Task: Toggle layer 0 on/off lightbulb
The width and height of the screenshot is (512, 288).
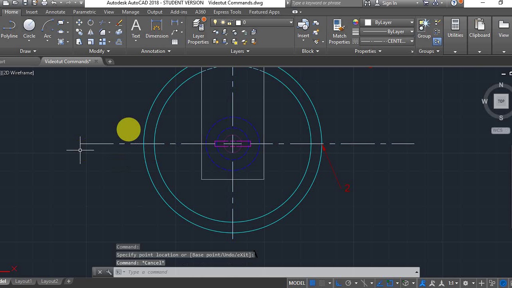Action: click(215, 22)
